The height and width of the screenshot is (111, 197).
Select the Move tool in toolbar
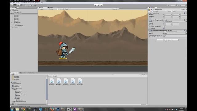coord(15,5)
